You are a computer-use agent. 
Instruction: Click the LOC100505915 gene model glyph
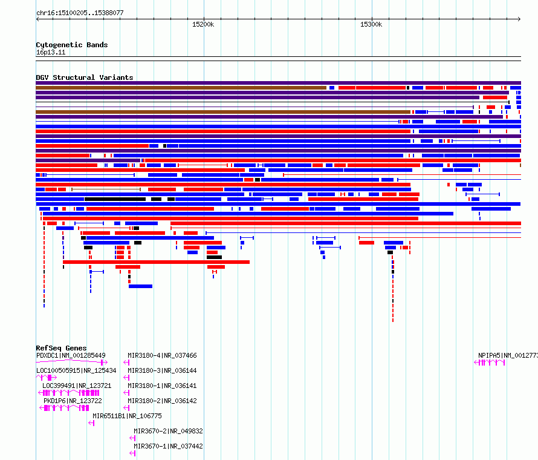[x=47, y=377]
